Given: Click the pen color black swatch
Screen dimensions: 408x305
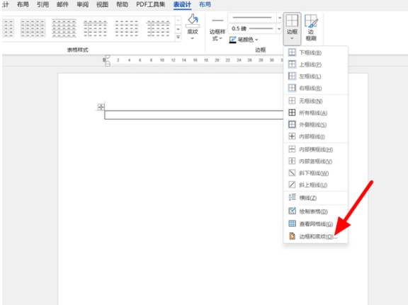Looking at the screenshot, I should (232, 42).
